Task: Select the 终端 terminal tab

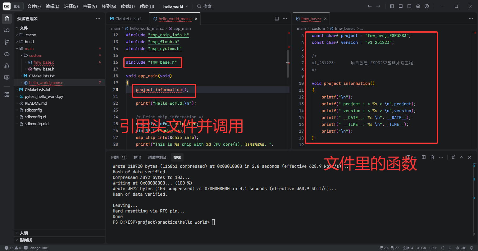Action: point(177,157)
